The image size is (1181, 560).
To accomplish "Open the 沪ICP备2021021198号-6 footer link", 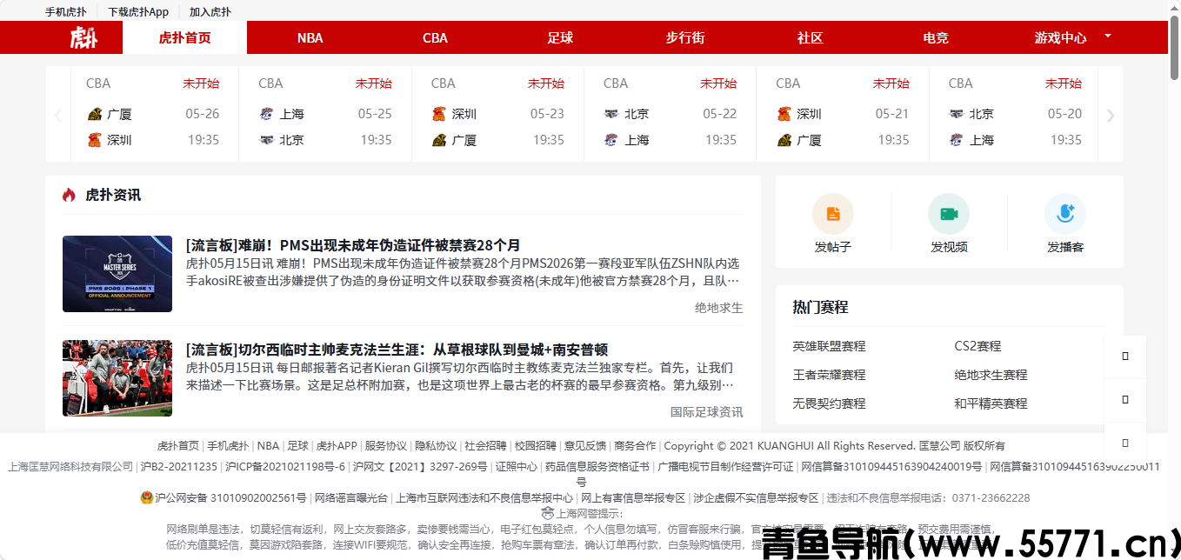I will pos(285,467).
